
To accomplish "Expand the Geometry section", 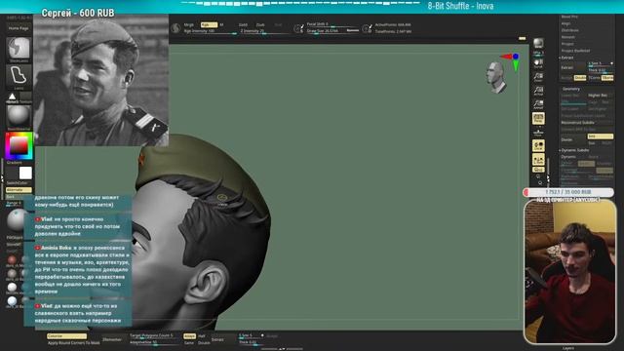I will click(571, 89).
